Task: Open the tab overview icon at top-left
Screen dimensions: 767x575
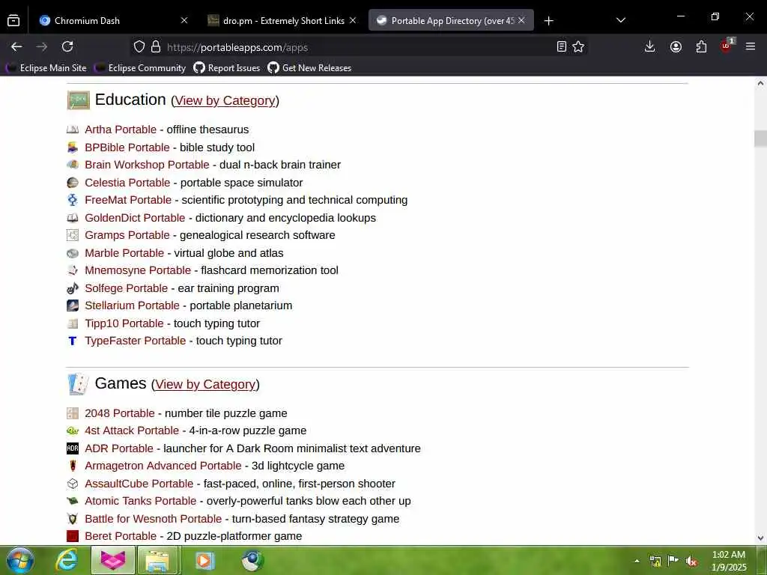Action: tap(13, 20)
